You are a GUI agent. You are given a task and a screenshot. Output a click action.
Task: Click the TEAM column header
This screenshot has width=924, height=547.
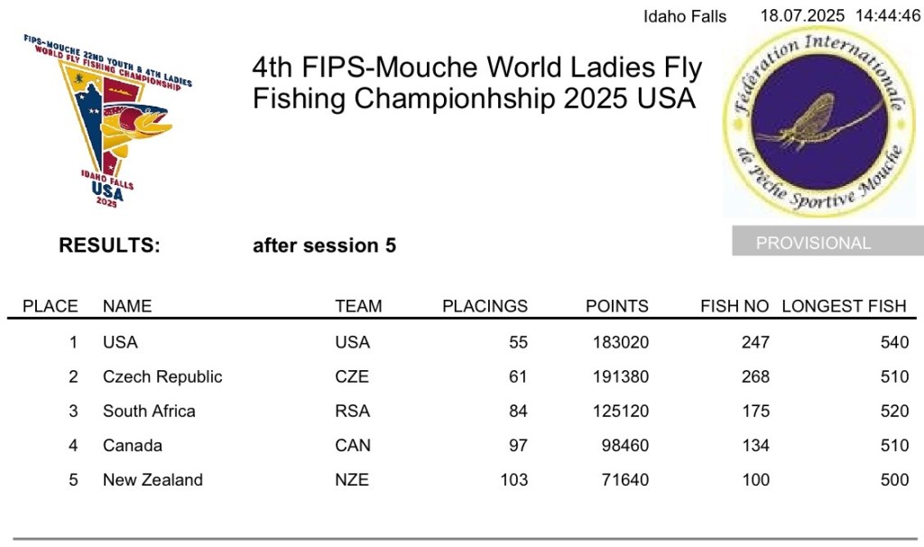[x=358, y=306]
